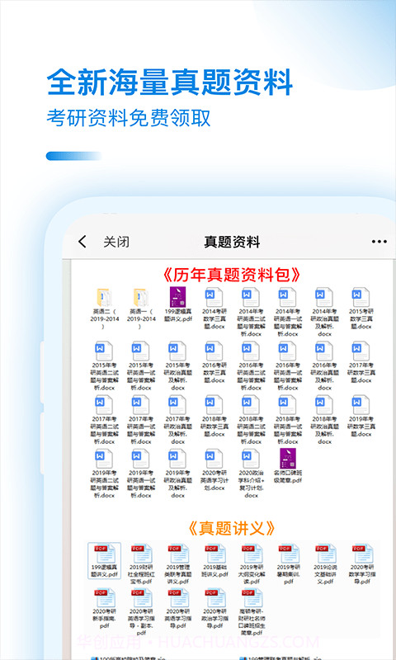The image size is (396, 660).
Task: Open 2020考研英语学习计划.docx file
Action: pyautogui.click(x=214, y=469)
